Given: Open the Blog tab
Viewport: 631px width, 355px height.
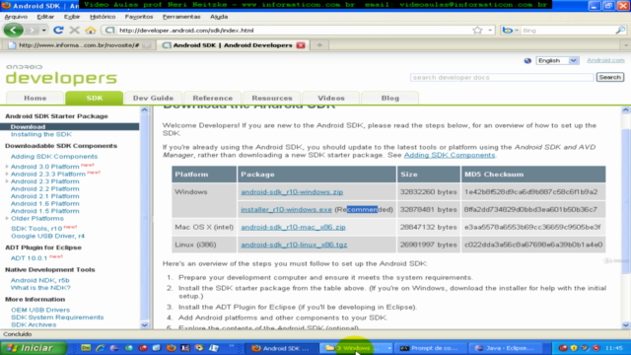Looking at the screenshot, I should [390, 98].
